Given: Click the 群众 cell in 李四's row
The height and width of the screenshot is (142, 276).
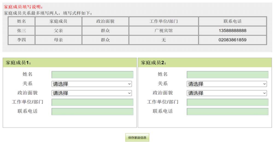Looking at the screenshot, I should pos(105,40).
